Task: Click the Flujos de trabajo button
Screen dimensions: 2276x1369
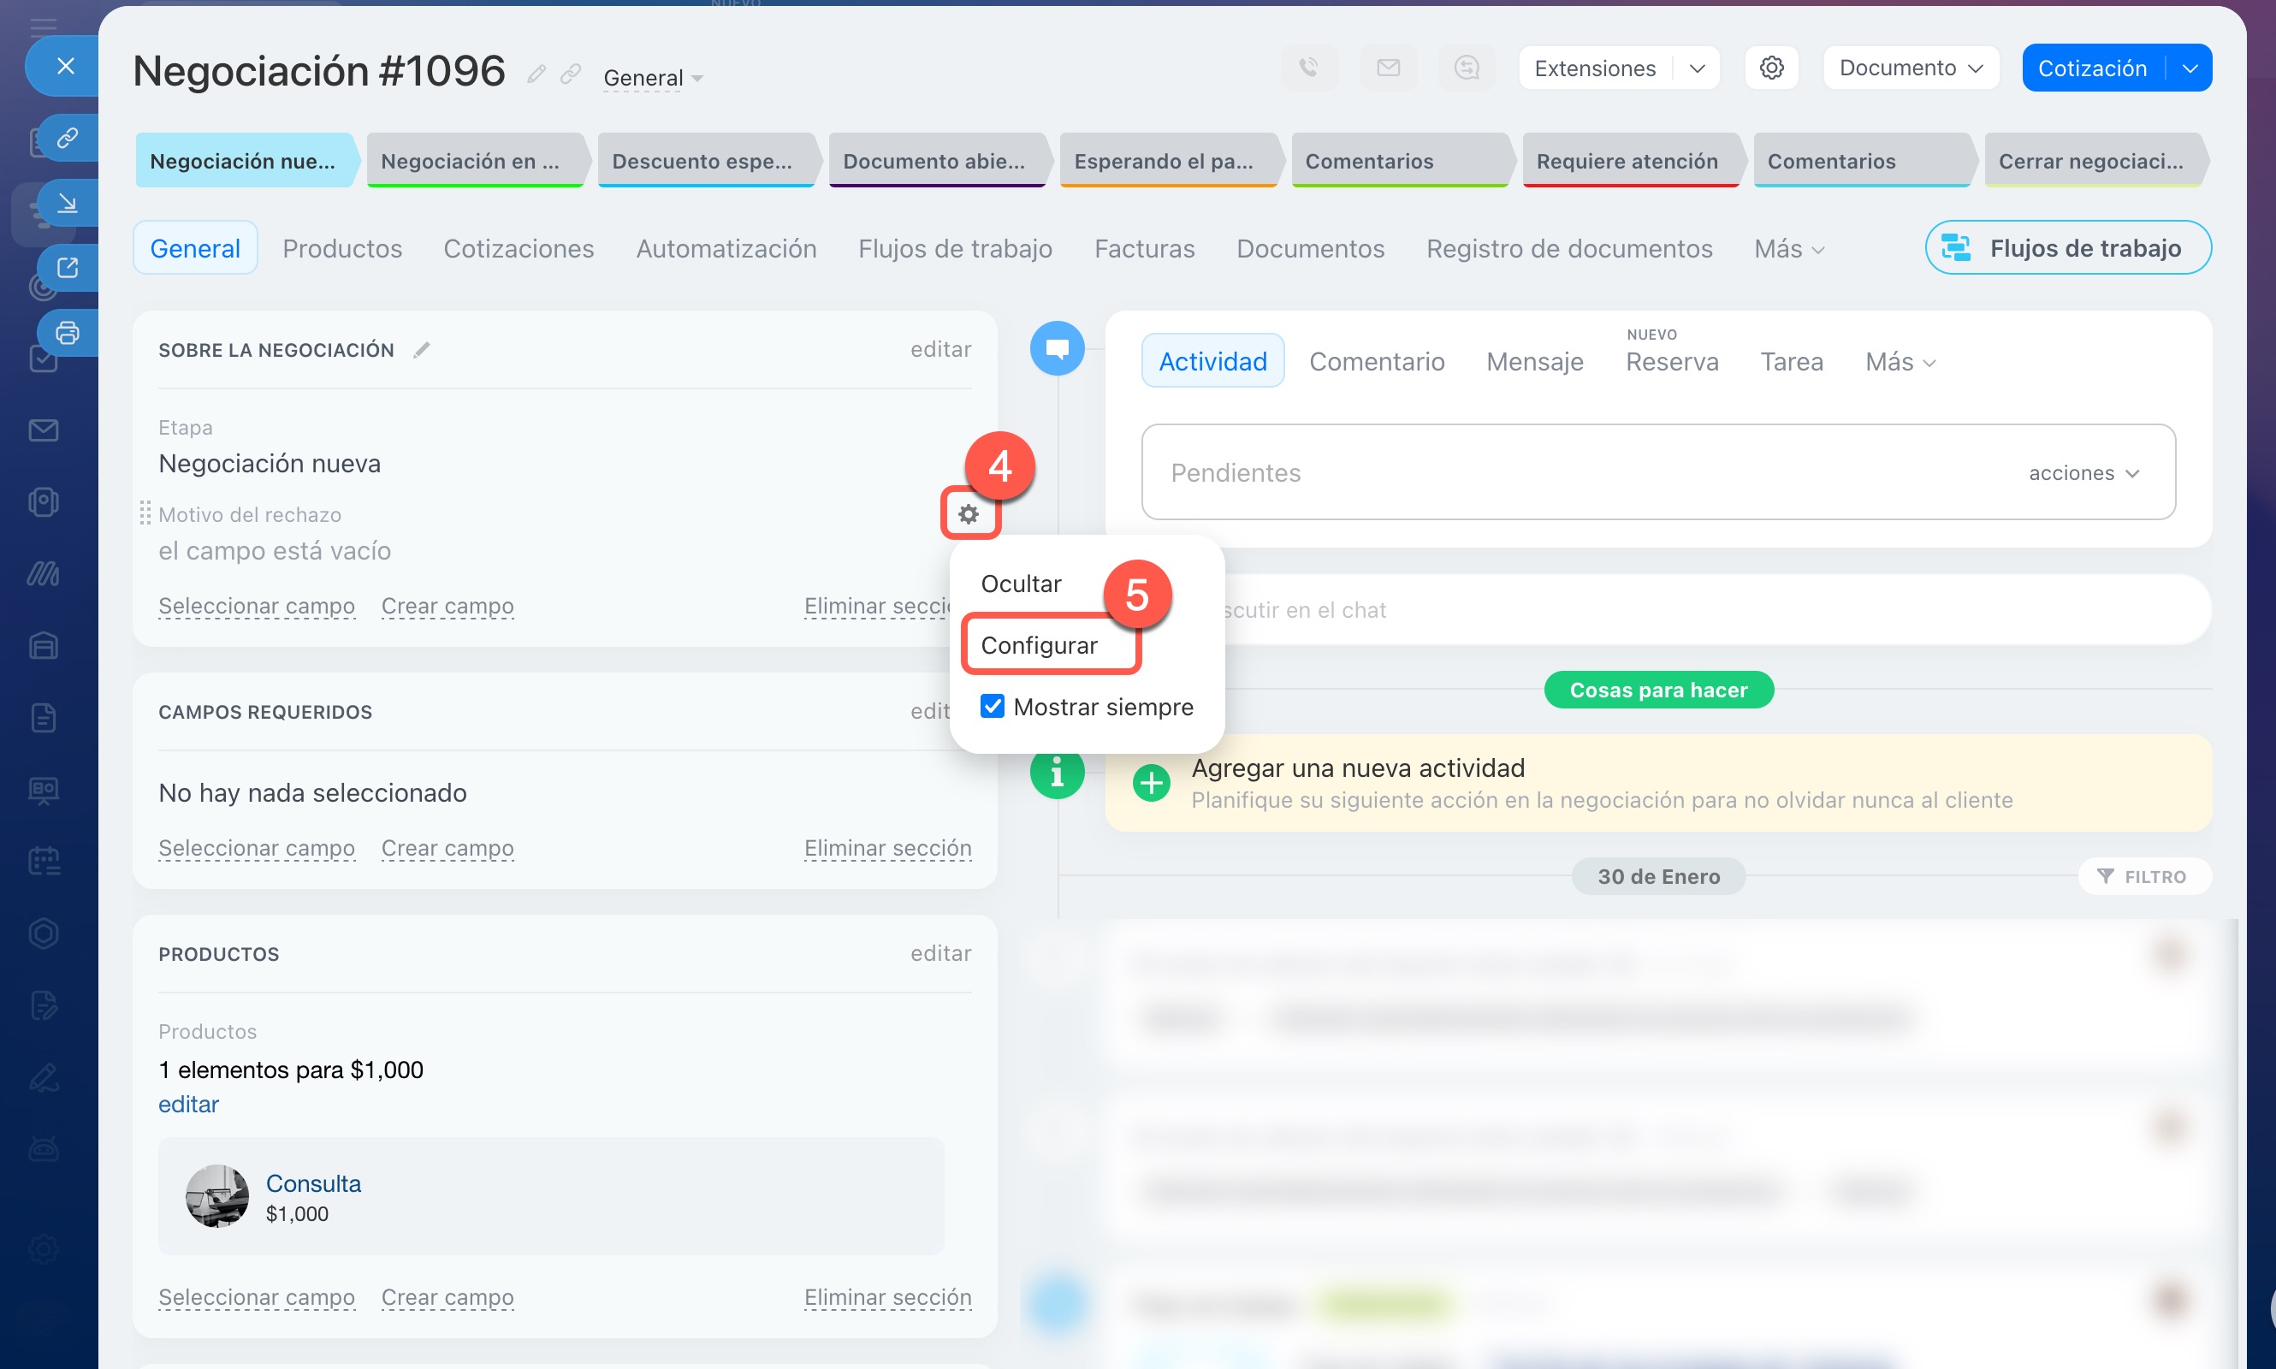Action: pos(2066,248)
